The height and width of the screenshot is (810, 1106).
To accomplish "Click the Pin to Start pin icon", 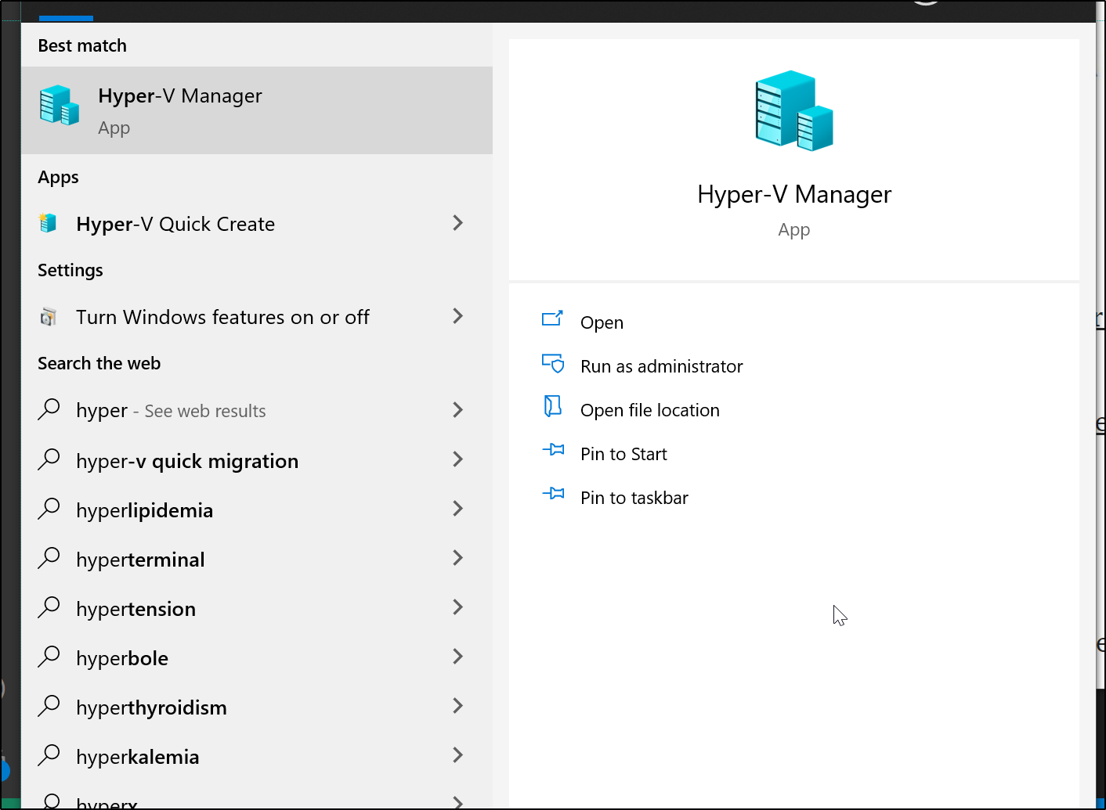I will (x=553, y=450).
